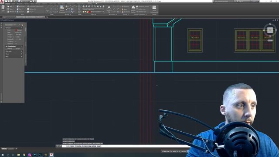Viewport: 279px width, 157px height.
Task: Open Photoshop from the taskbar
Action: coord(35,155)
